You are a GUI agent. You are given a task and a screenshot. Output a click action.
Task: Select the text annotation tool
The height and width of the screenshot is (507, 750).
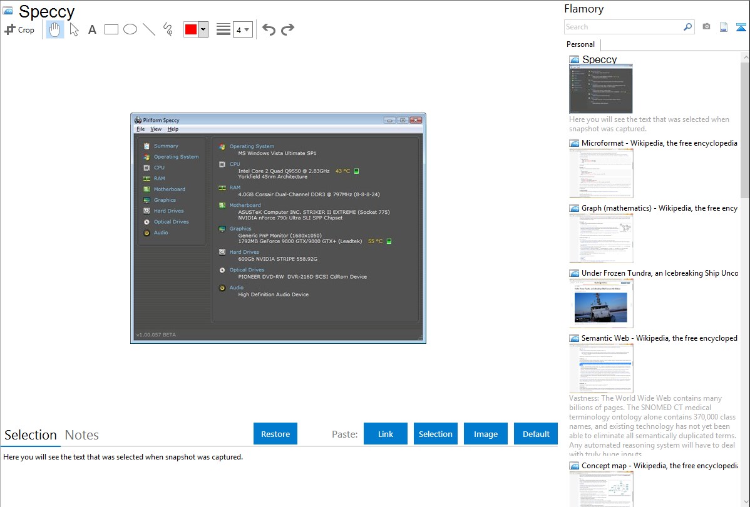(x=92, y=29)
